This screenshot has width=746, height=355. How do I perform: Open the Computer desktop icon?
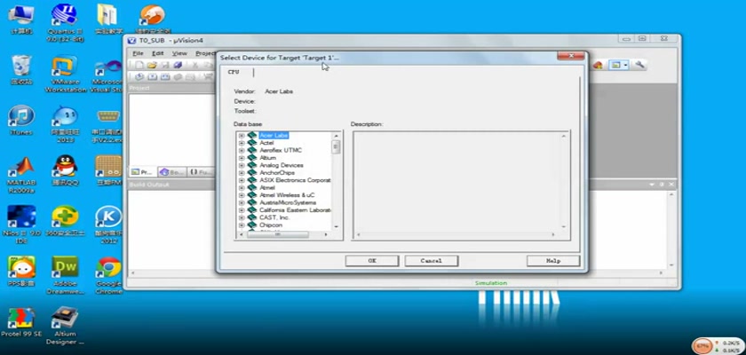[x=21, y=19]
